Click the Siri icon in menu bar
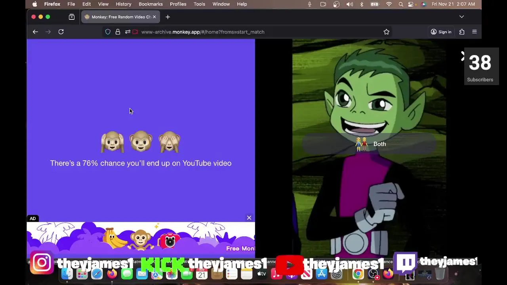This screenshot has width=507, height=285. [423, 4]
